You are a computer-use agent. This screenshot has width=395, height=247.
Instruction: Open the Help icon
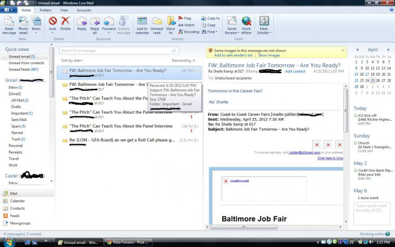pyautogui.click(x=392, y=9)
